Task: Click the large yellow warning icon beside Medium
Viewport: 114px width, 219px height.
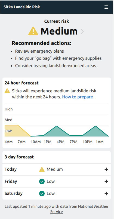Action: pos(33,31)
